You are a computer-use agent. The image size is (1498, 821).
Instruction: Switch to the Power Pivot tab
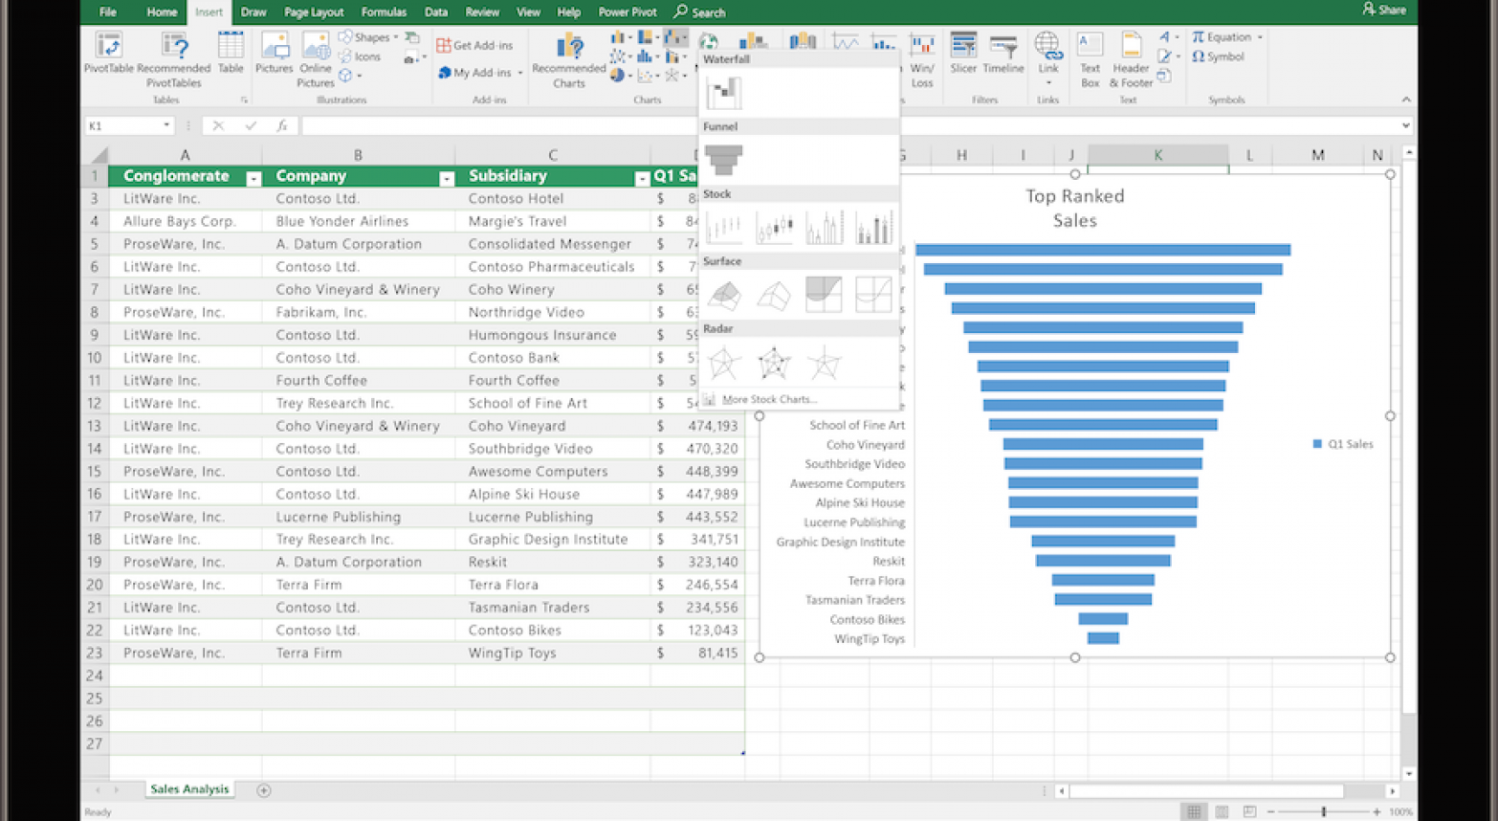click(x=628, y=12)
